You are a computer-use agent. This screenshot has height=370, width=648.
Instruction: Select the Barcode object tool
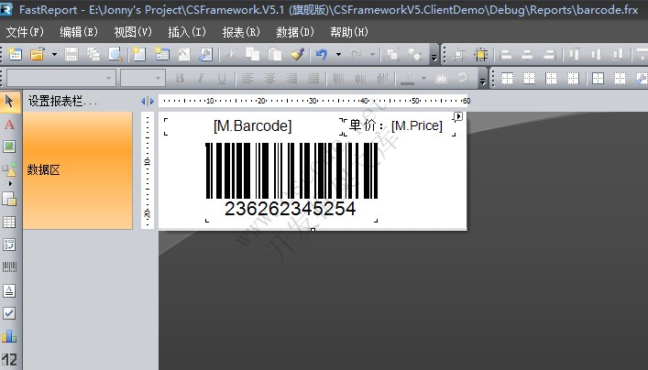pos(9,267)
